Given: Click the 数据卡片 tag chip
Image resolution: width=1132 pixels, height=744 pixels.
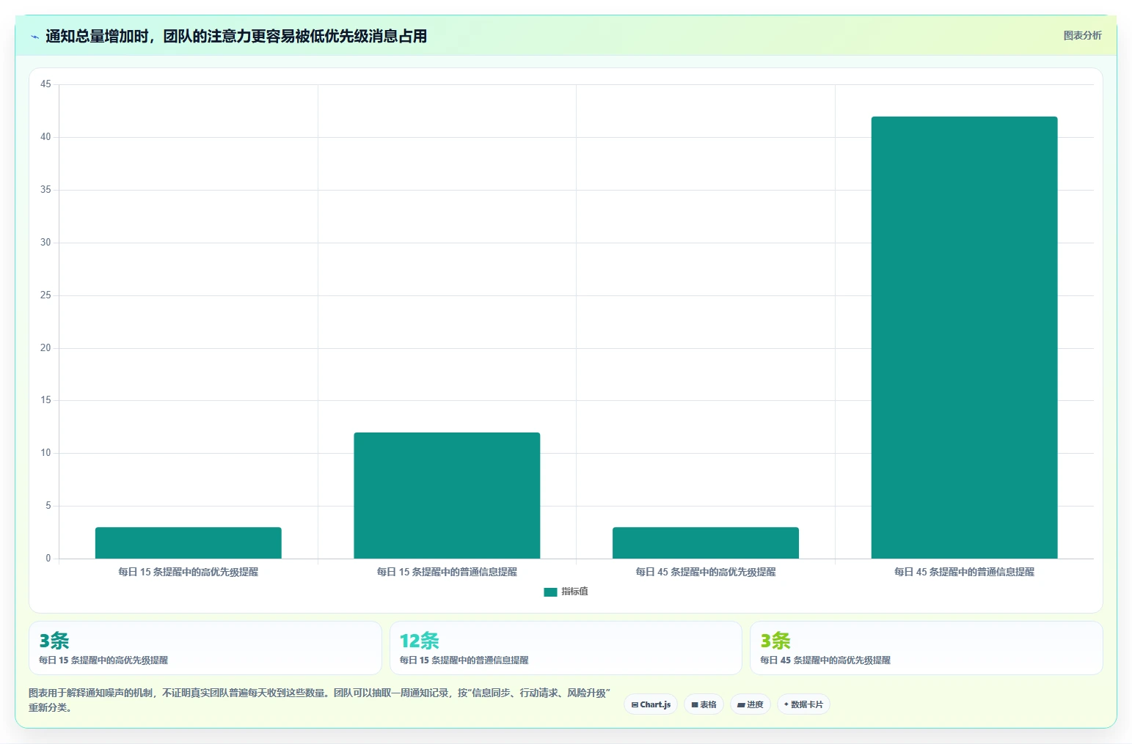Looking at the screenshot, I should pos(803,704).
